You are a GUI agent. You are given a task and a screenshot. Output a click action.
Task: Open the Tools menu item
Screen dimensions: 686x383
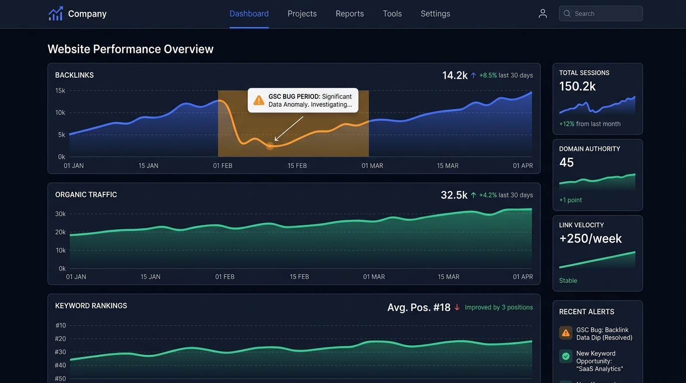392,13
